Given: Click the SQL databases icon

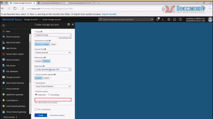Looking at the screenshot, I should pos(4,71).
